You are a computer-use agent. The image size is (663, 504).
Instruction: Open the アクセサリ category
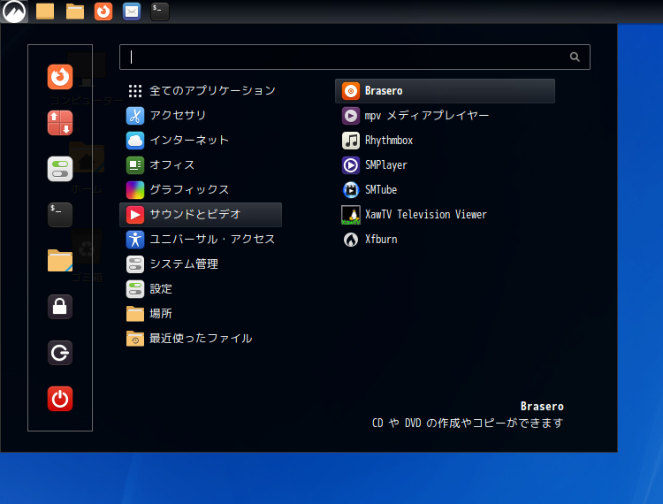[x=201, y=116]
